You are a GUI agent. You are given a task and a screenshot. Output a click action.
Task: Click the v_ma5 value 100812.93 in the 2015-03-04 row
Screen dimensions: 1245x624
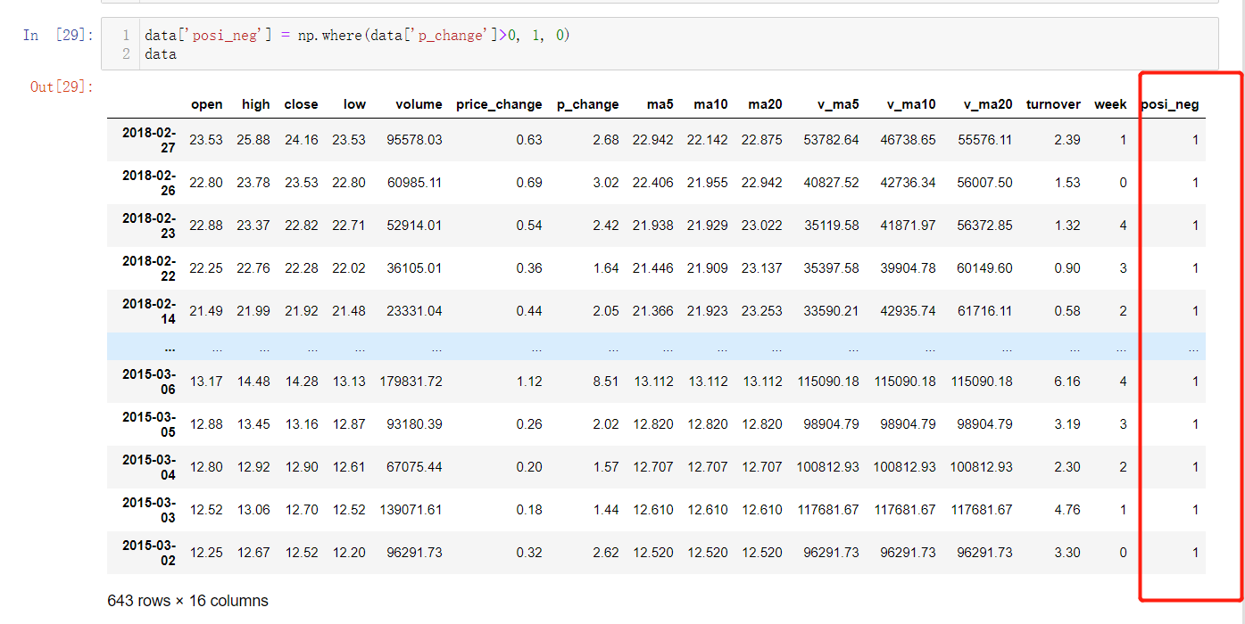[828, 466]
